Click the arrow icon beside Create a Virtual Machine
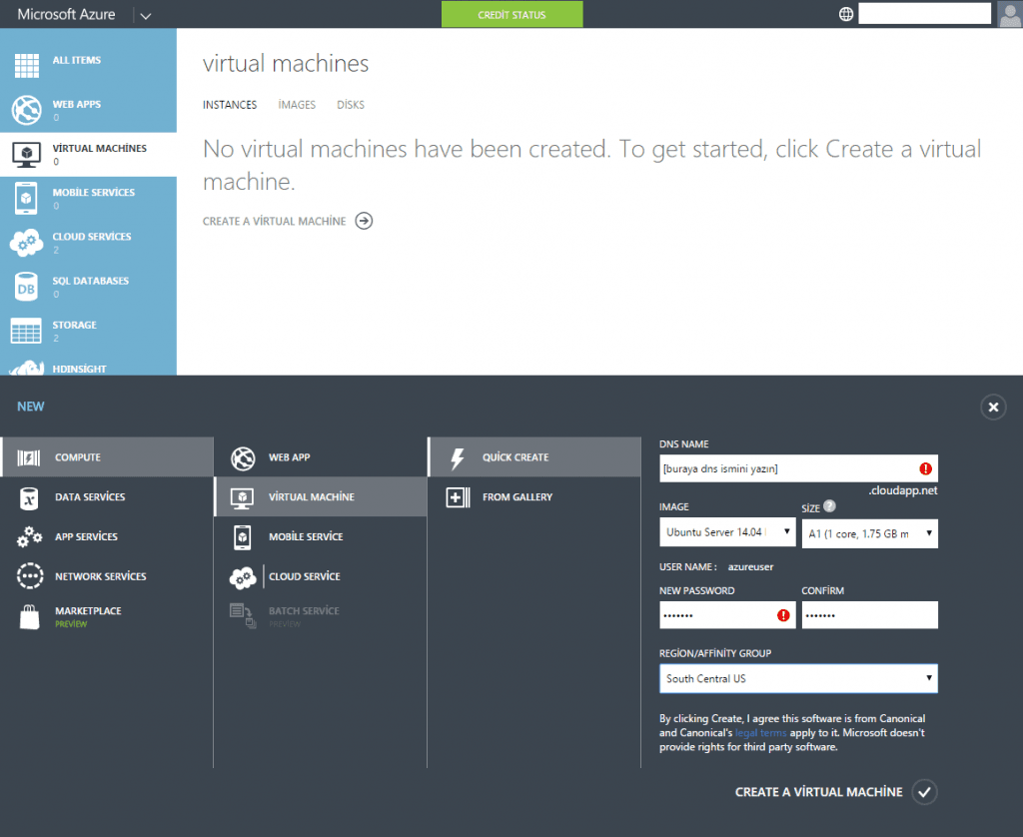 364,221
